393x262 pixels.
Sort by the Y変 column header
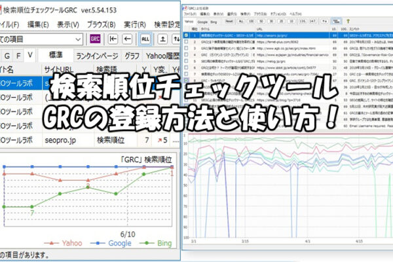pyautogui.click(x=160, y=69)
